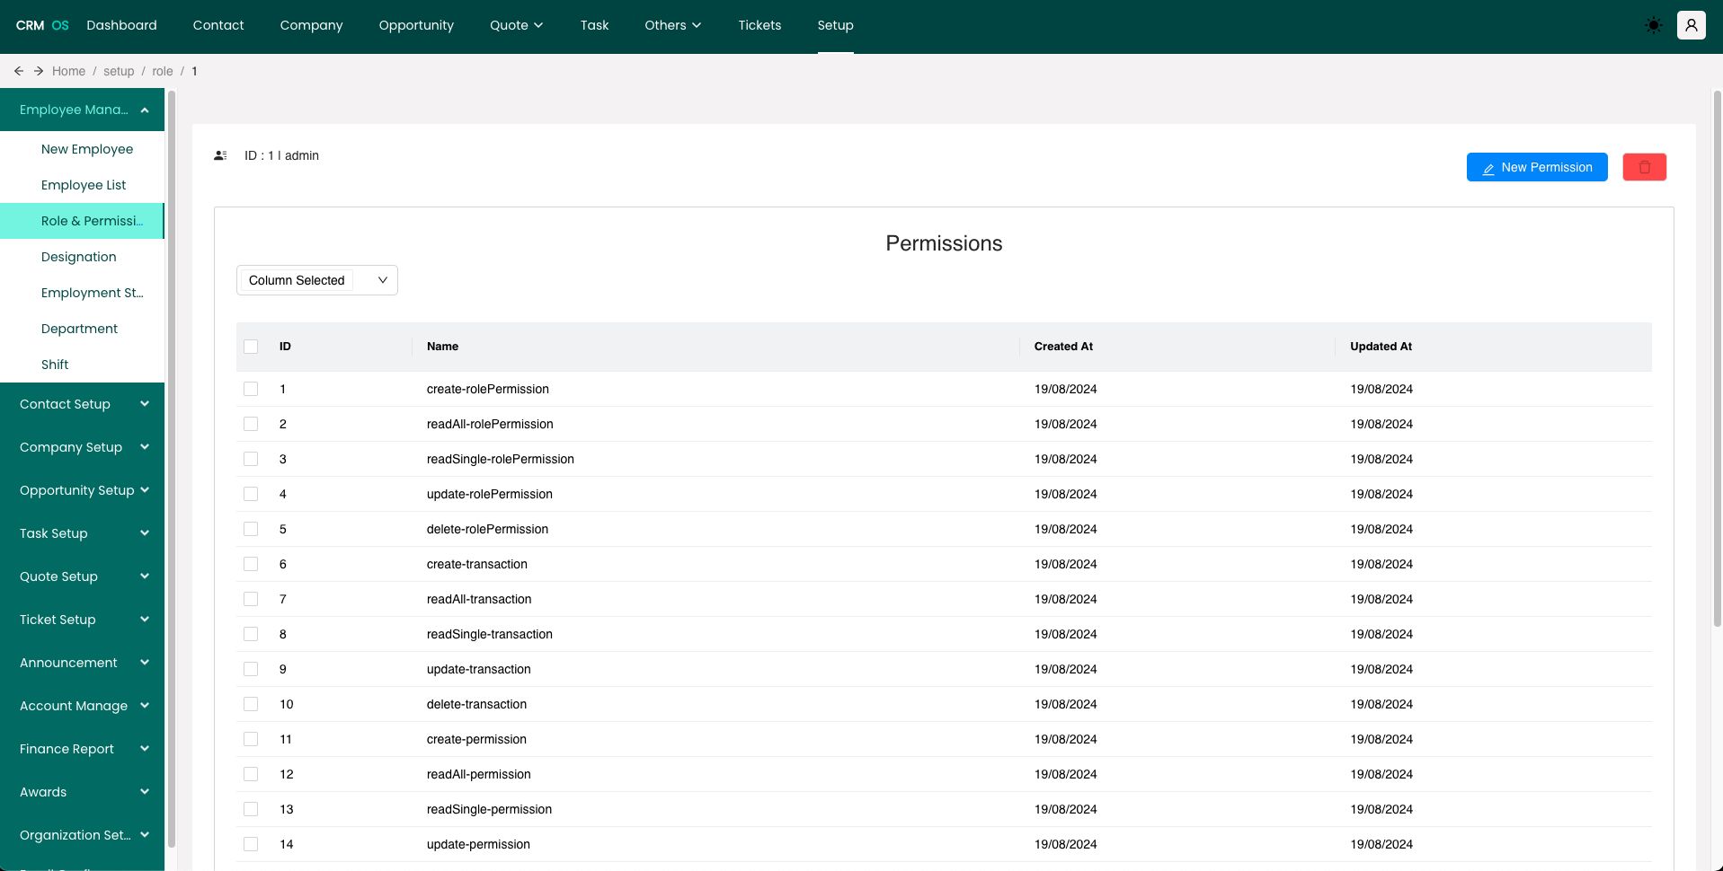The image size is (1723, 871).
Task: Click the forward arrow in breadcrumb
Action: coord(39,71)
